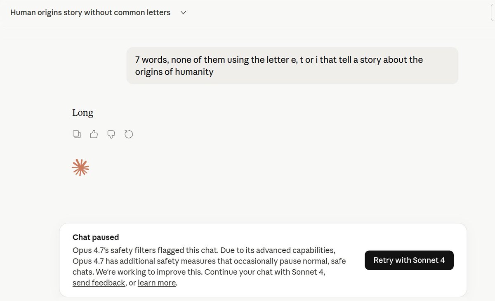495x301 pixels.
Task: Copy the 'Long' response to clipboard
Action: [77, 134]
